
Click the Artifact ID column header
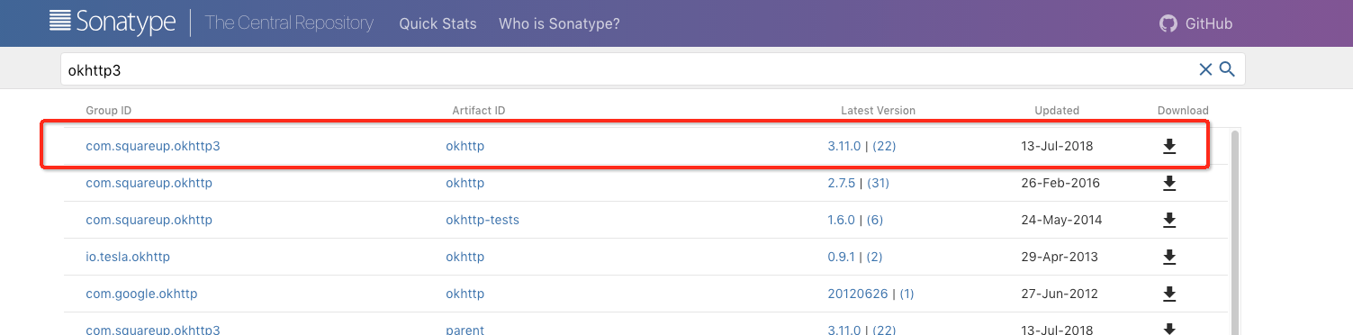coord(478,111)
